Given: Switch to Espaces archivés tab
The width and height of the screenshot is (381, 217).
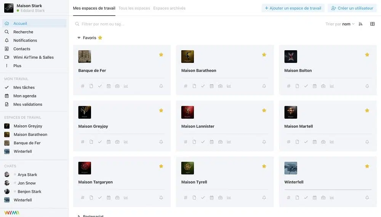Looking at the screenshot, I should click(169, 8).
